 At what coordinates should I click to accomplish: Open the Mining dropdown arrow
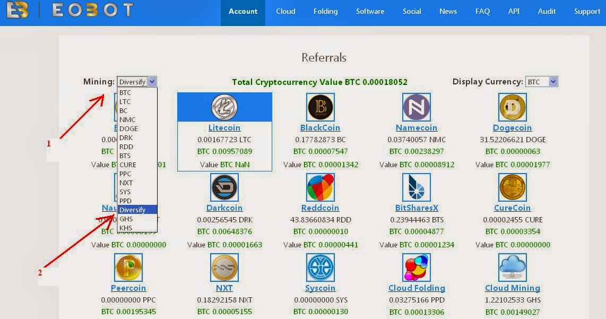(152, 82)
